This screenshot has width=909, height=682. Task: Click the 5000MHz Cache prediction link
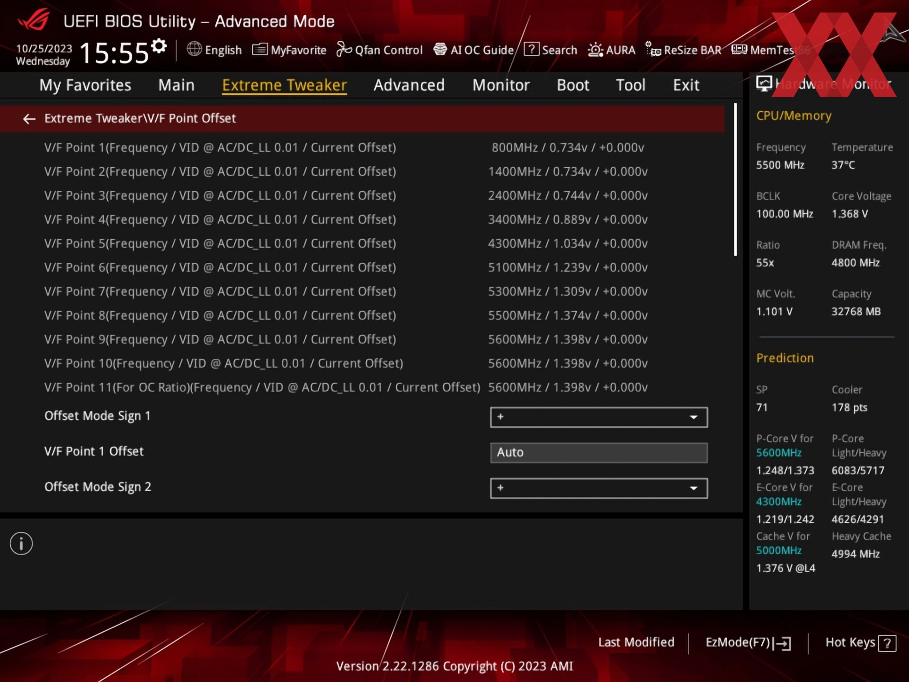click(x=779, y=551)
